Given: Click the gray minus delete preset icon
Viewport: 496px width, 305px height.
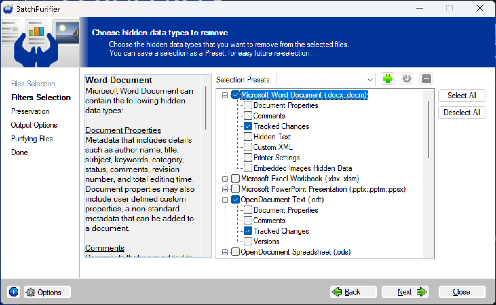Looking at the screenshot, I should pyautogui.click(x=426, y=79).
